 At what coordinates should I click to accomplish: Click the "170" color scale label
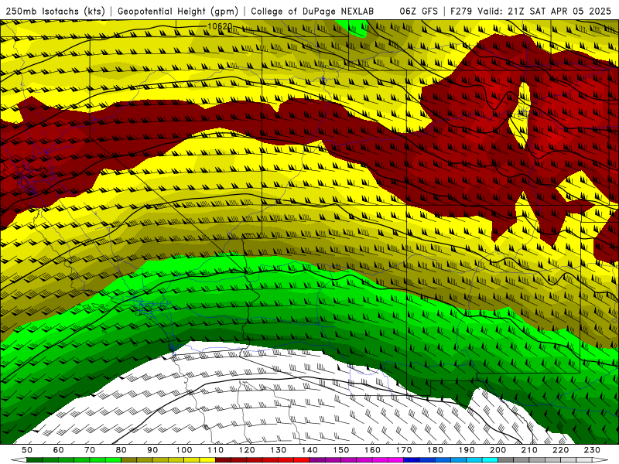[x=404, y=450]
